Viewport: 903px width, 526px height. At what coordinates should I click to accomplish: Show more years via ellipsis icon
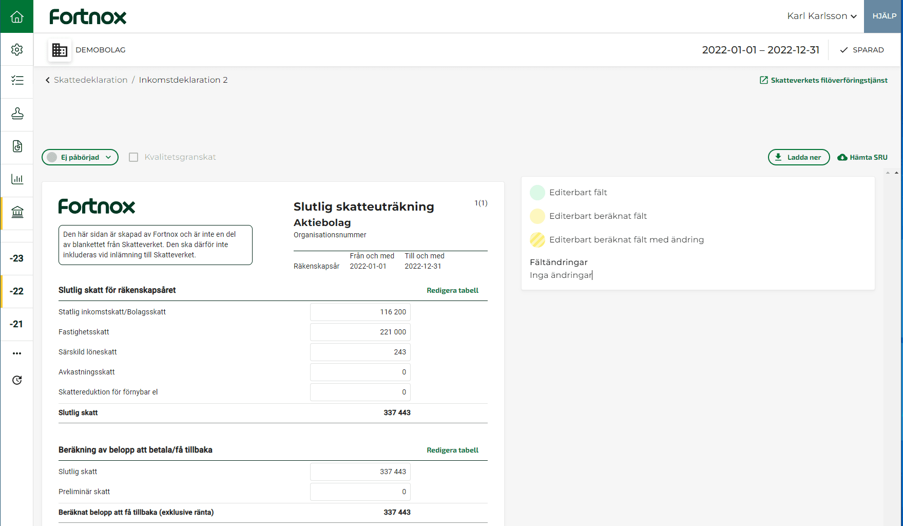17,353
